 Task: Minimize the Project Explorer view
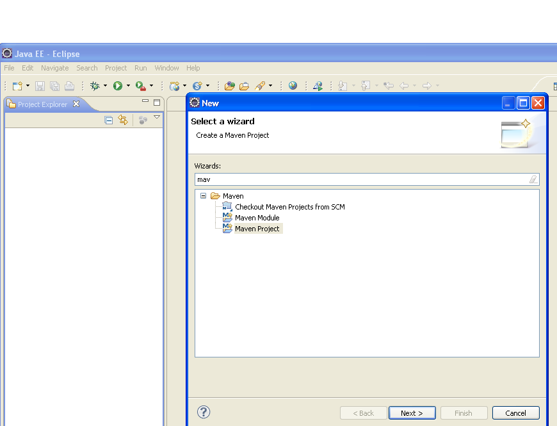point(145,101)
